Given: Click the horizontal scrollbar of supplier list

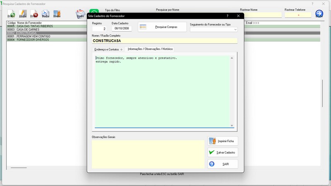Looking at the screenshot, I should point(19,168).
